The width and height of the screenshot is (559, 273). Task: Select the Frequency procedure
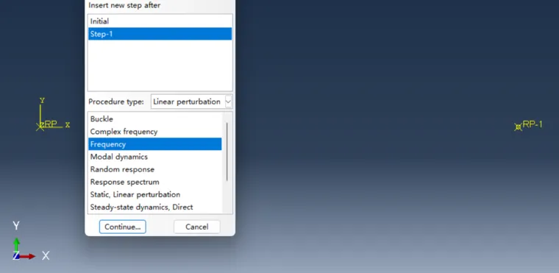click(x=155, y=144)
